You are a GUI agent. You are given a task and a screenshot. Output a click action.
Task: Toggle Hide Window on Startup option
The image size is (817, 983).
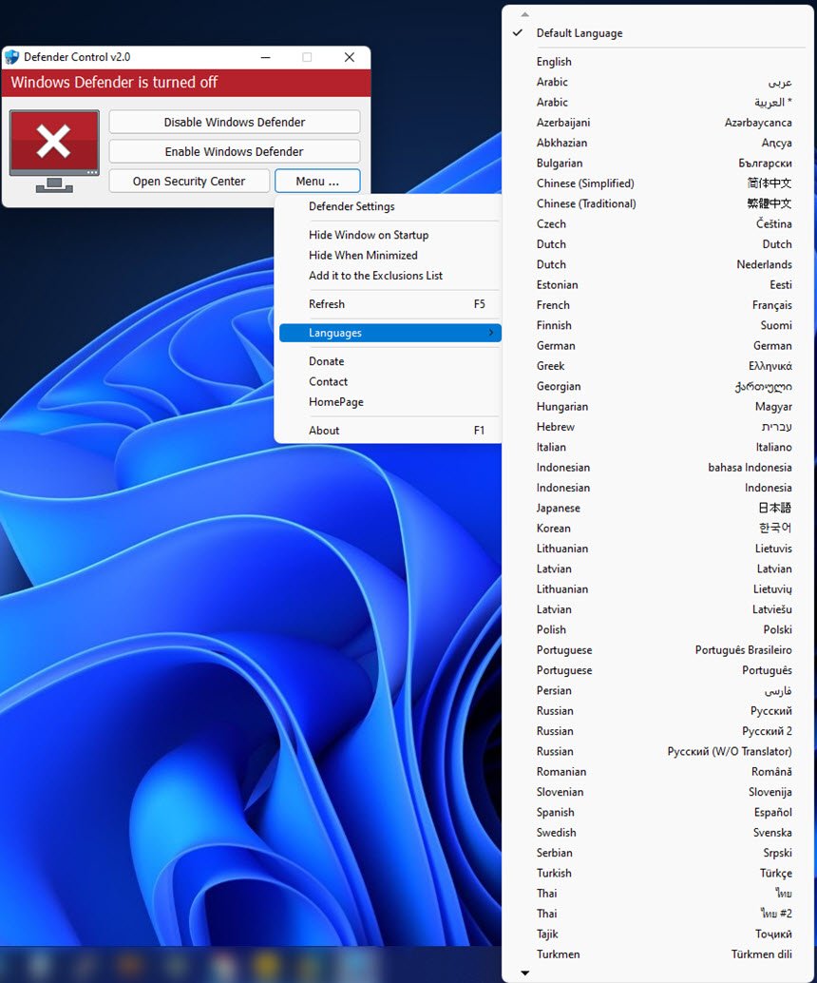389,235
